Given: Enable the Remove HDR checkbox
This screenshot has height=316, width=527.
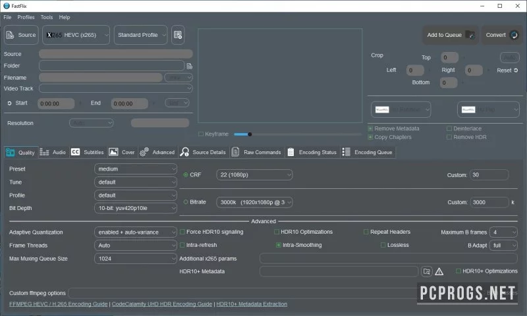Looking at the screenshot, I should click(449, 137).
